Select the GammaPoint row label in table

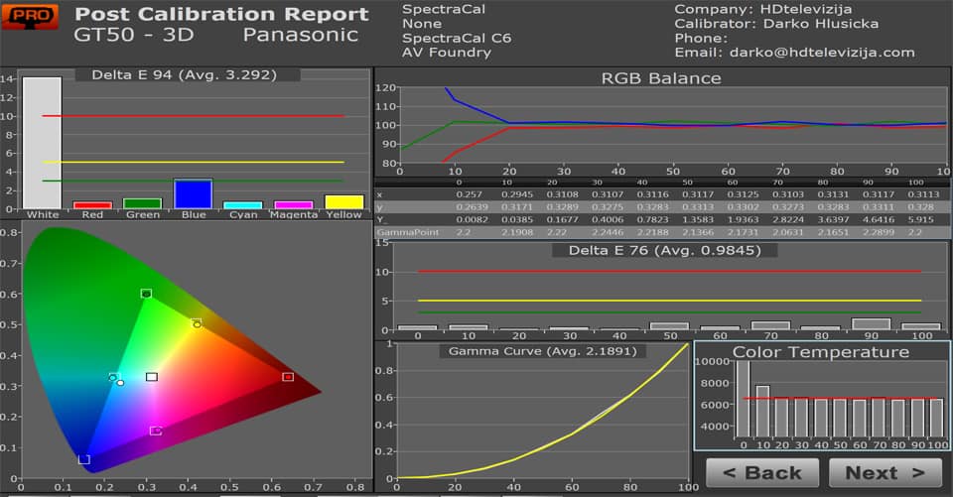pos(402,230)
